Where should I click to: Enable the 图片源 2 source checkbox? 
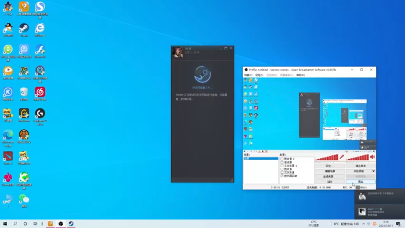click(x=282, y=159)
